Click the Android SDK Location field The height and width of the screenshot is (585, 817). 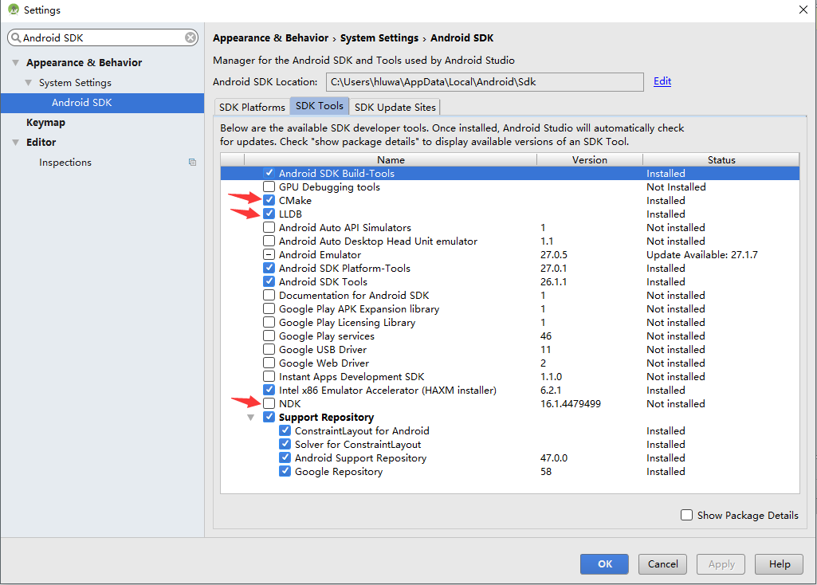484,82
